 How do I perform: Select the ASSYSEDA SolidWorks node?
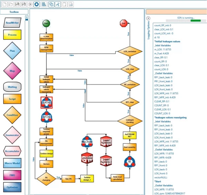pos(87,158)
